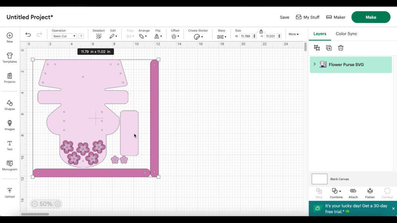Close the free trial banner
Viewport: 397px width, 223px height.
[393, 209]
